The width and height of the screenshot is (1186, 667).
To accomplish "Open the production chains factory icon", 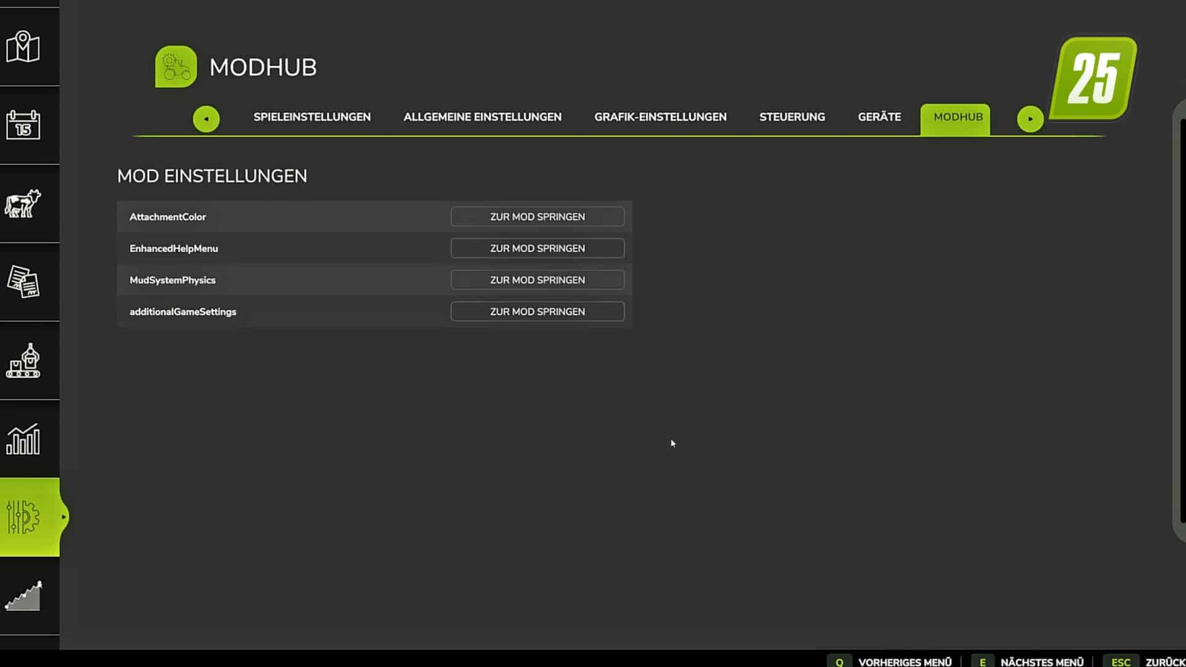I will (23, 361).
